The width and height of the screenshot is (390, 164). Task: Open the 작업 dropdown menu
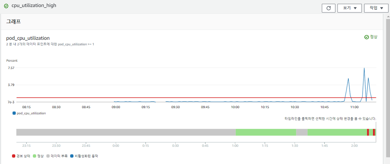pyautogui.click(x=376, y=8)
